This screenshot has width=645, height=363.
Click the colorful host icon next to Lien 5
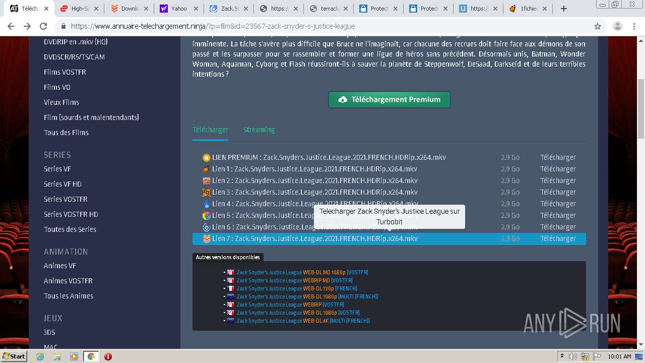pos(206,216)
